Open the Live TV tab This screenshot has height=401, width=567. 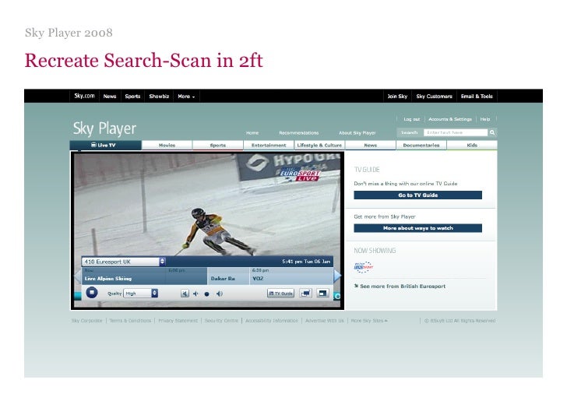point(106,145)
